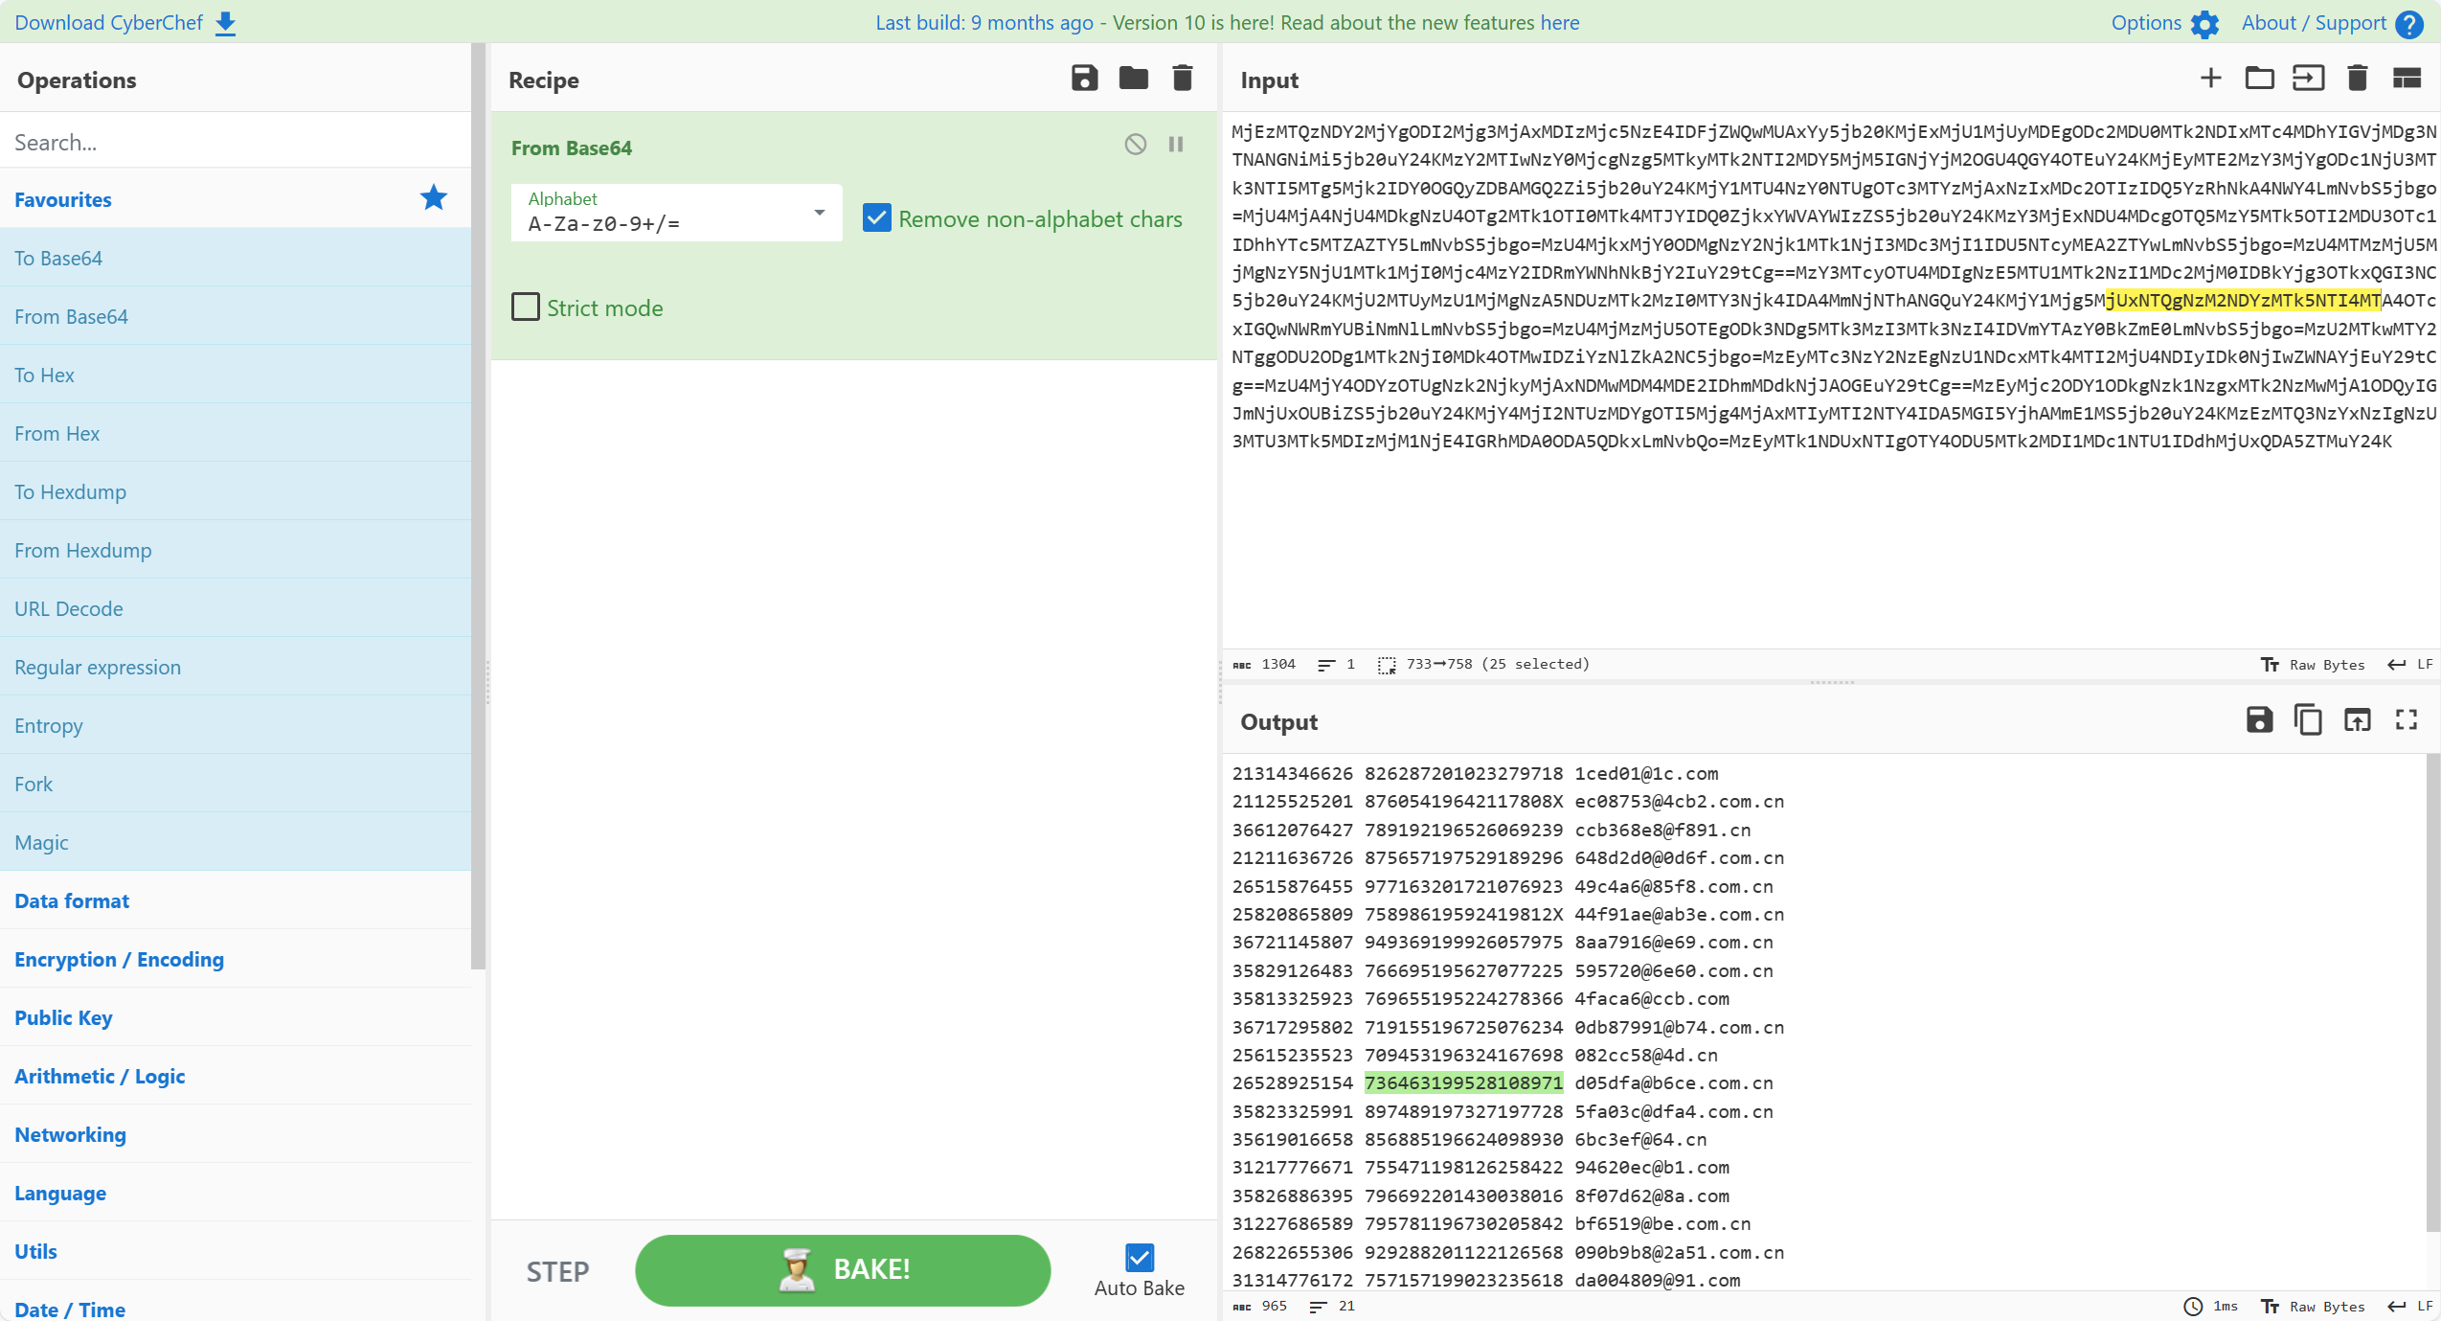Add a new input tab

2210,79
